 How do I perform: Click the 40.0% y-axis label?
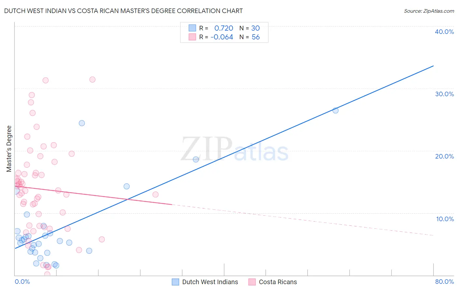(x=444, y=32)
